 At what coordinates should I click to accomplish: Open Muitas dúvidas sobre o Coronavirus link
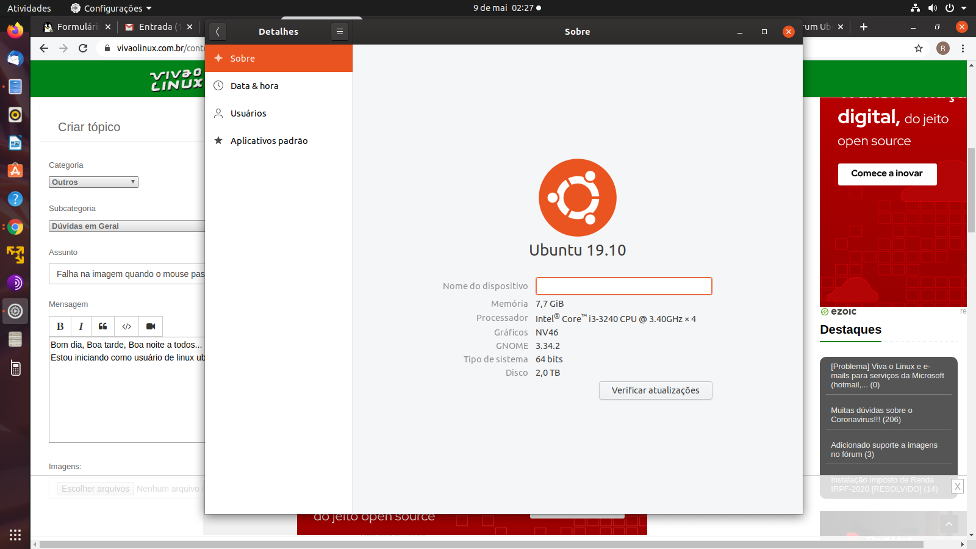872,415
